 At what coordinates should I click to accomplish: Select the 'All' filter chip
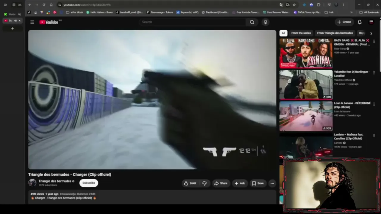[x=283, y=33]
